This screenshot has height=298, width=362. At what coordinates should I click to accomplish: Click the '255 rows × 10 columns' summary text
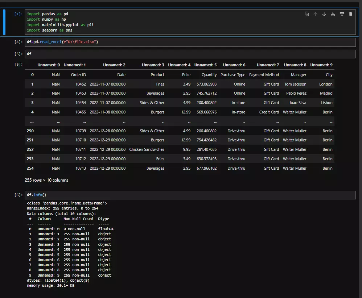point(46,180)
